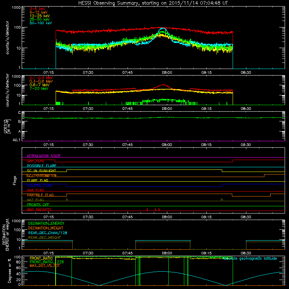
Task: Select the A0.1 tick on GOES panel
Action: coord(17,140)
